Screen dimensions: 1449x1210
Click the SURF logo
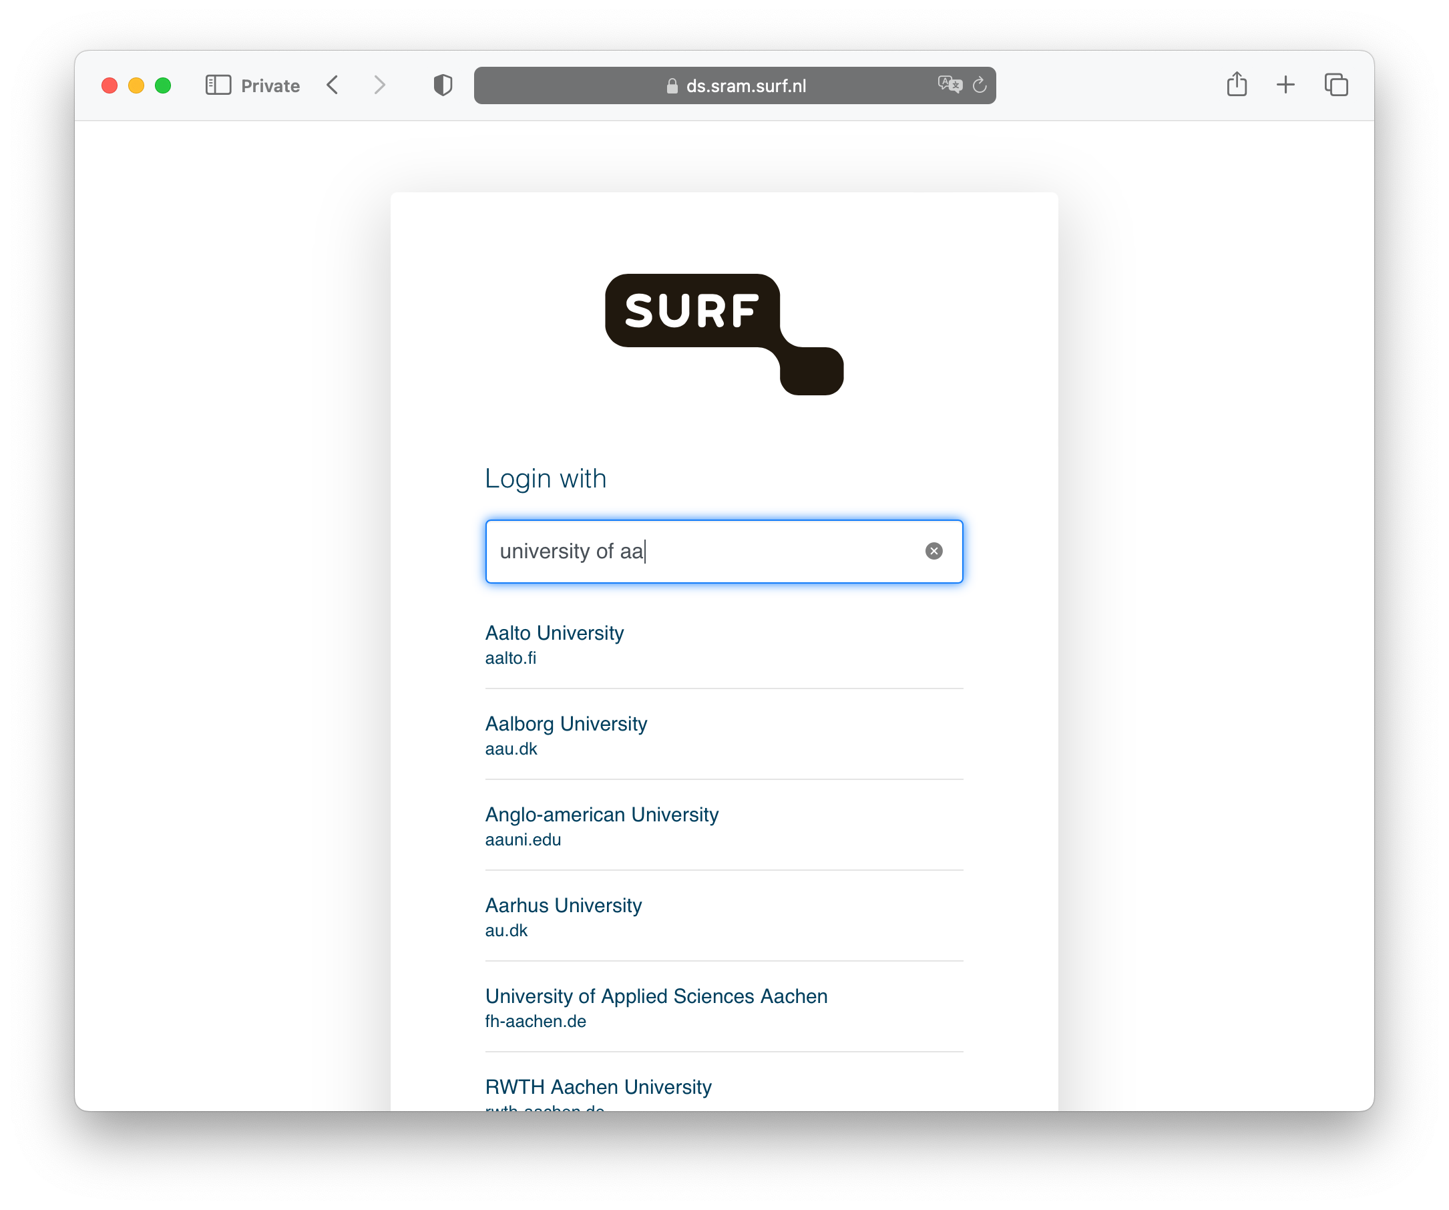click(x=724, y=334)
